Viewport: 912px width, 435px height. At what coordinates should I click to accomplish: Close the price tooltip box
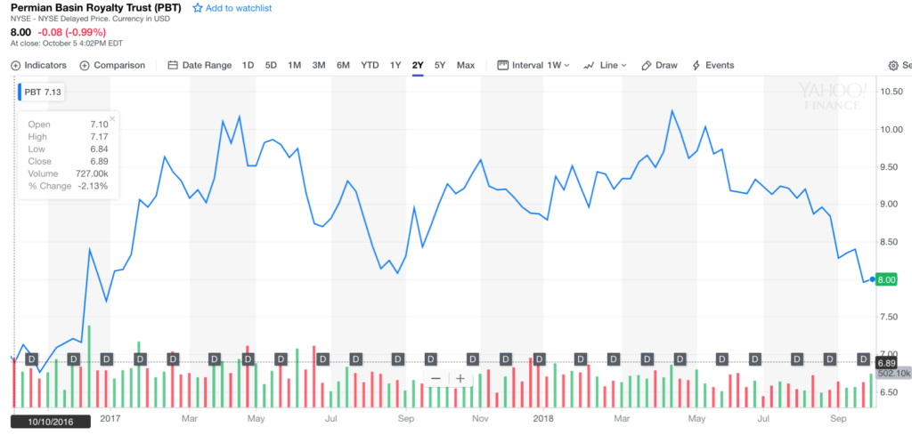[x=112, y=117]
